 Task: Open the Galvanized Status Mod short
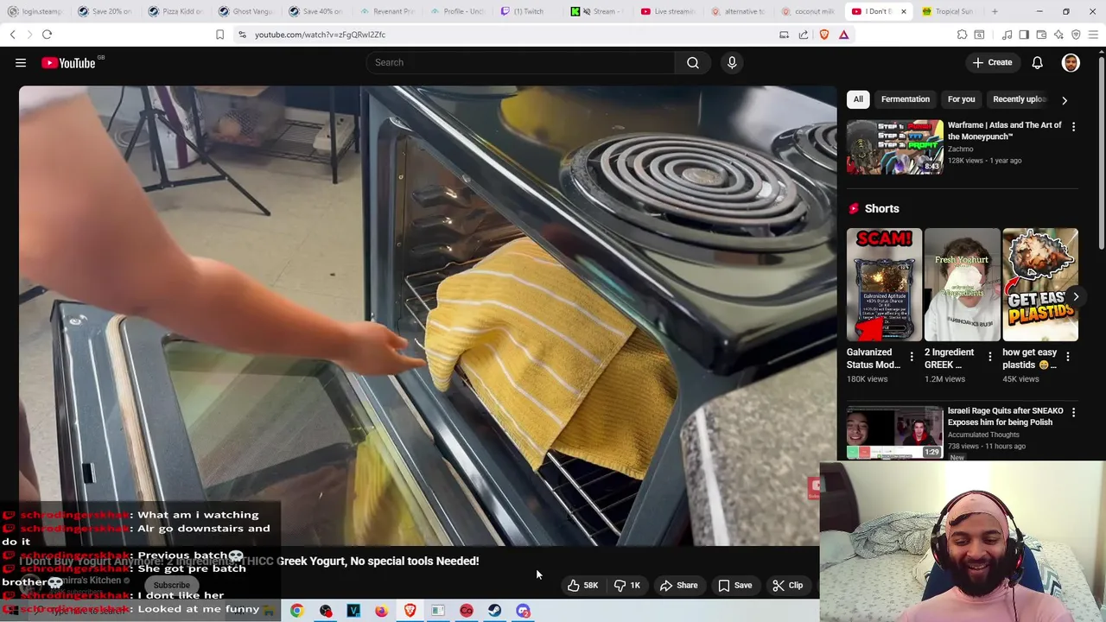coord(884,284)
